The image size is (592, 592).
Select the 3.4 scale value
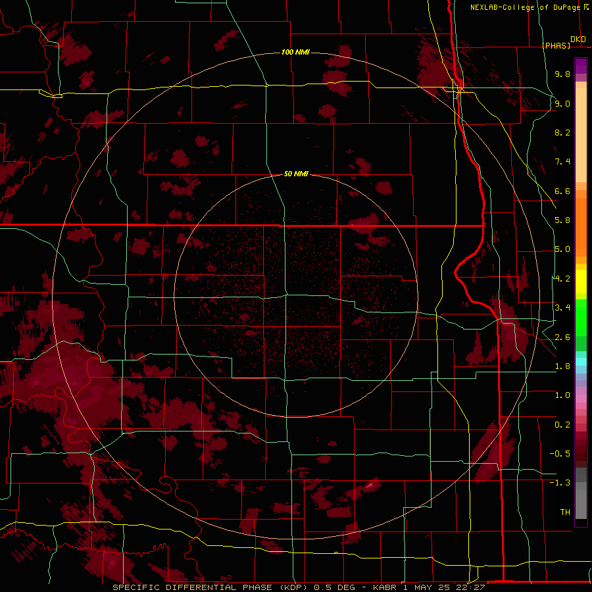point(562,308)
